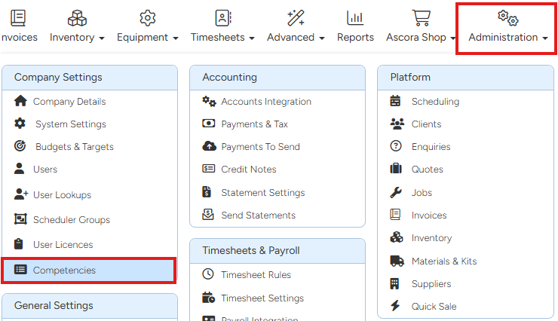The width and height of the screenshot is (558, 321).
Task: Click the wrench icon next to Jobs
Action: (x=396, y=192)
